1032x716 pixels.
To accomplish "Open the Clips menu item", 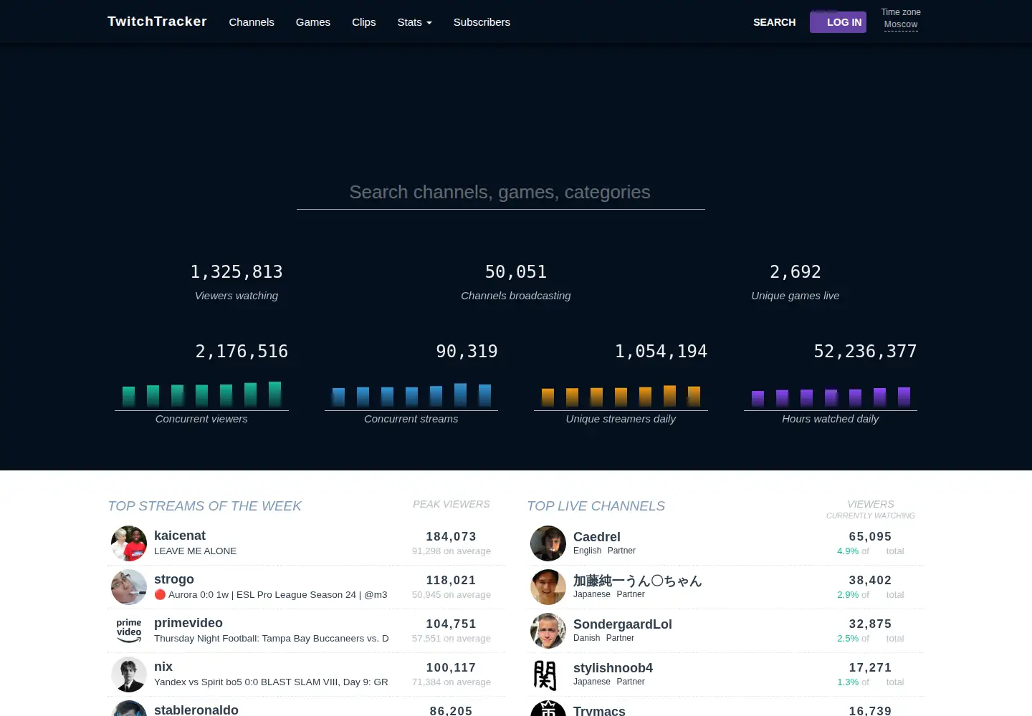I will tap(364, 22).
